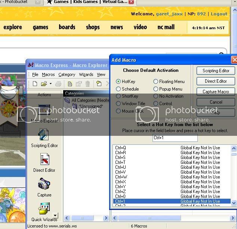Image resolution: width=237 pixels, height=229 pixels.
Task: Open the Quick Wizards icon
Action: coord(44,210)
